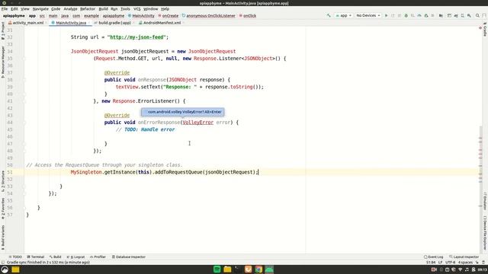Screen dimensions: 488x274
Task: Open Chrome browser from the taskbar
Action: [258, 269]
